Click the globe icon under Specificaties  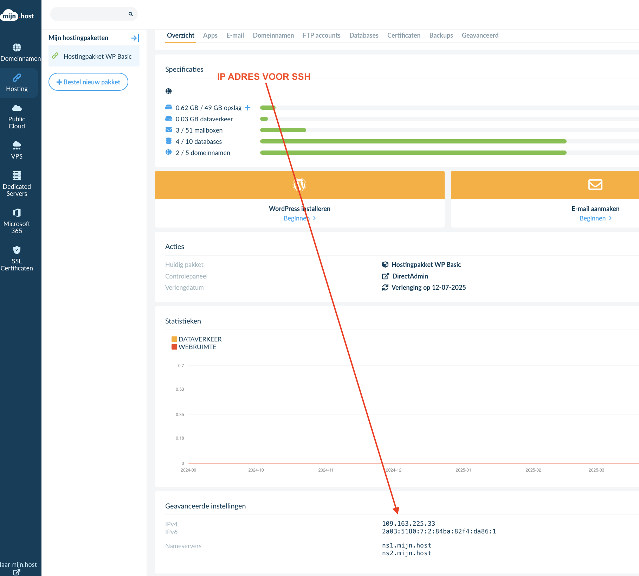pos(169,91)
